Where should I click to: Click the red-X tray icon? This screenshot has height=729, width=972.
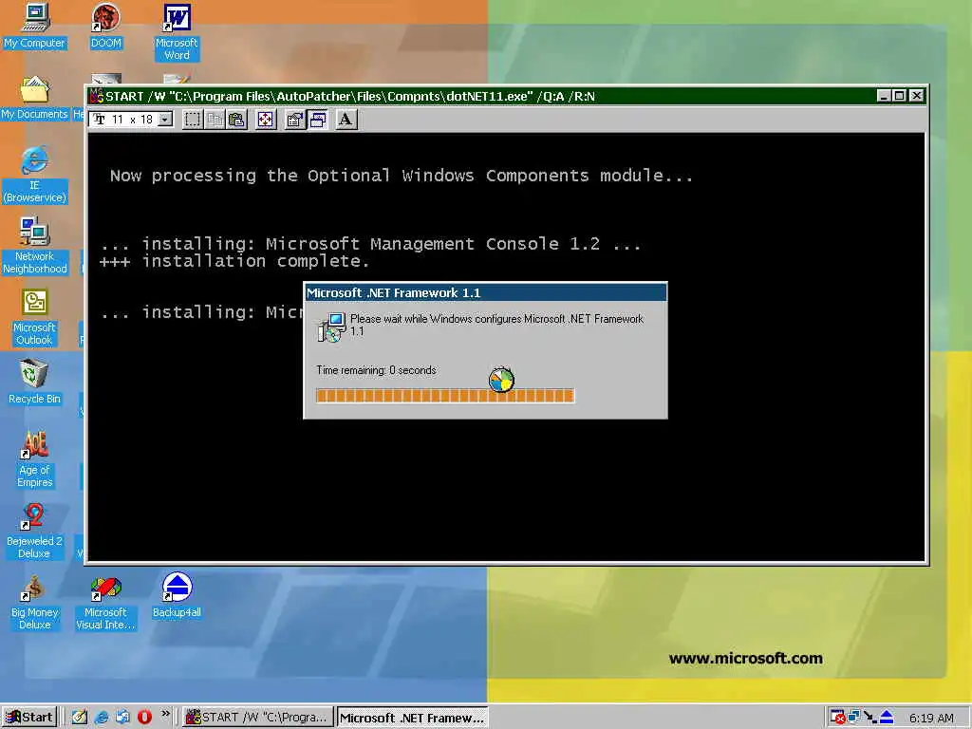point(837,718)
